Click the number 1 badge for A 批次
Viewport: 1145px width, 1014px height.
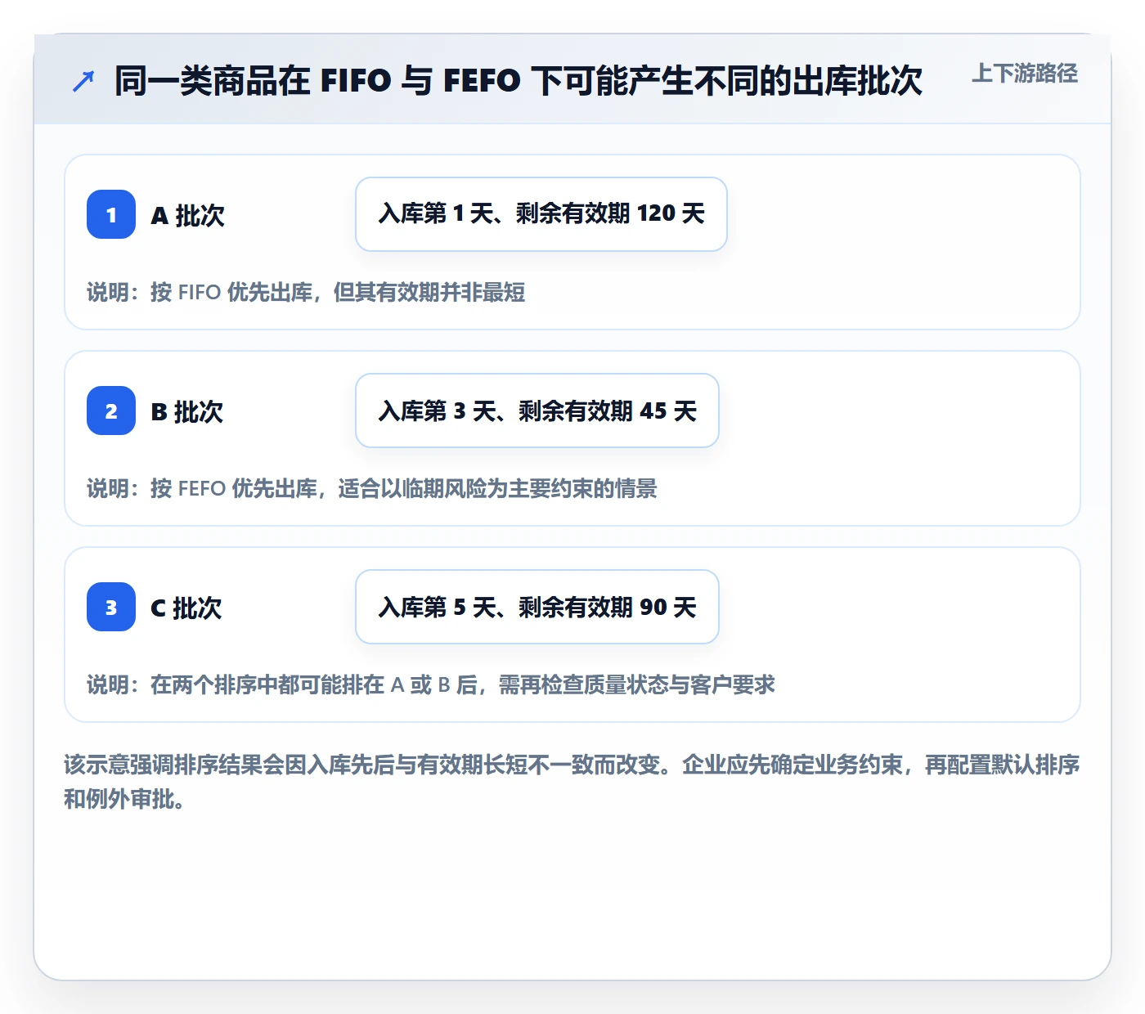[111, 214]
